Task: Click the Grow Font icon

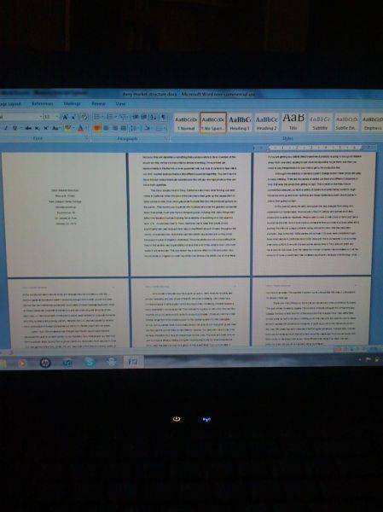Action: pyautogui.click(x=66, y=117)
